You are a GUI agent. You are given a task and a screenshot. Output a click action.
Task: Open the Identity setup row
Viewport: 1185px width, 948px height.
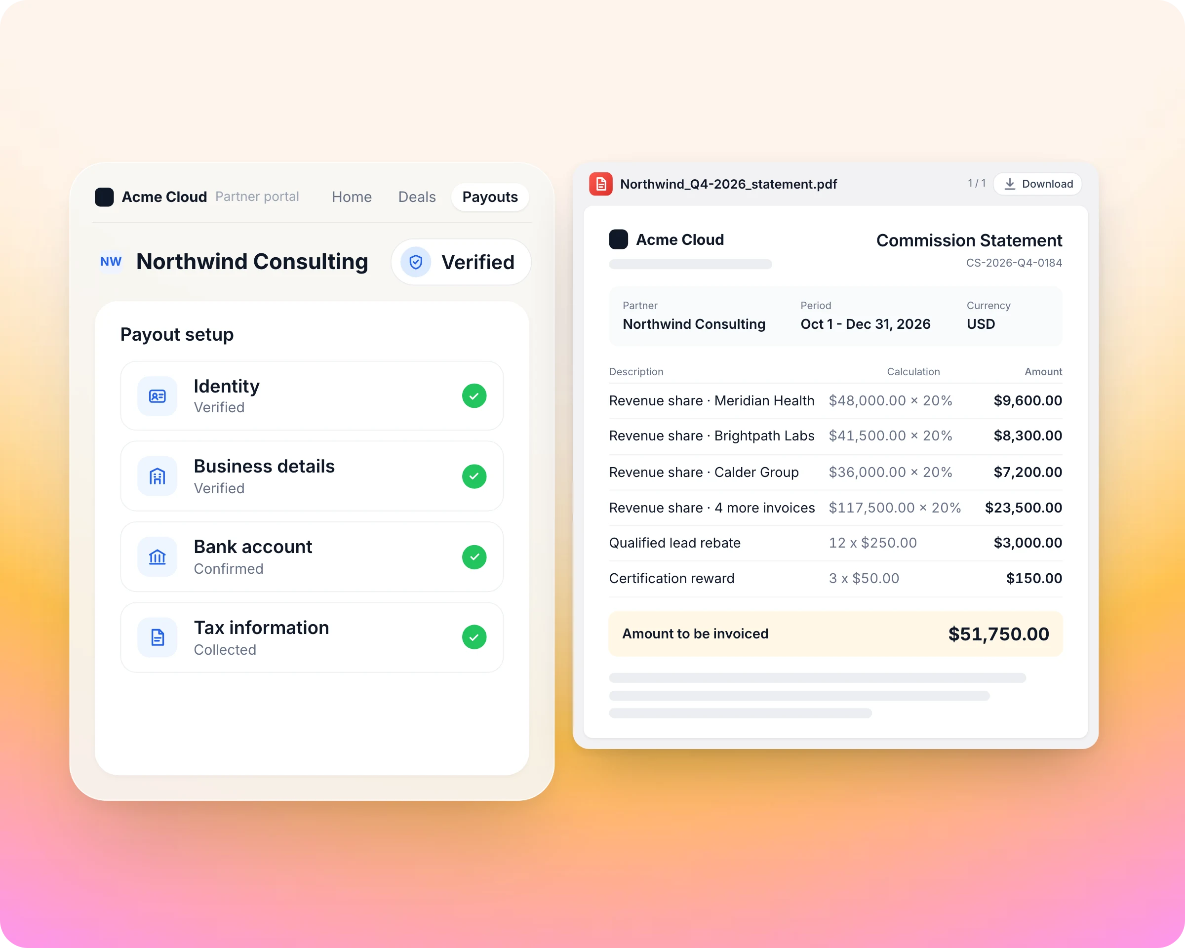312,396
